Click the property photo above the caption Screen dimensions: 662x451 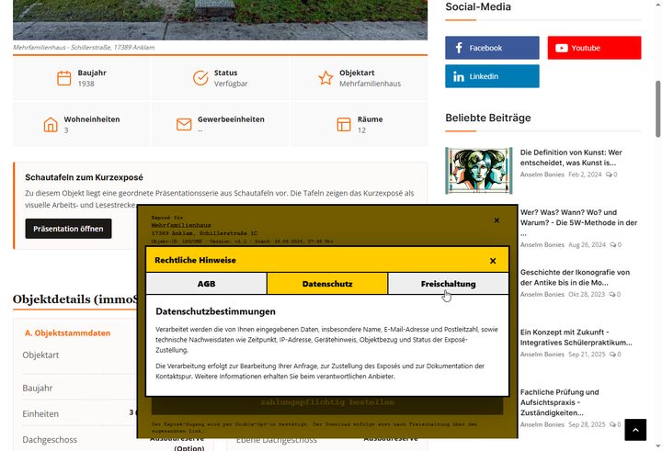click(220, 20)
